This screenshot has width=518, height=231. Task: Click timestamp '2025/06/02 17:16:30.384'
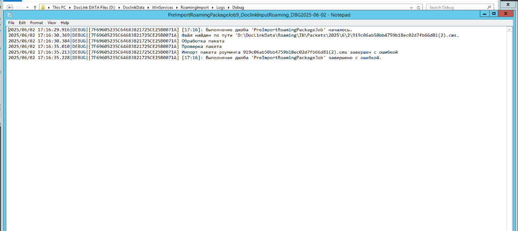click(39, 41)
